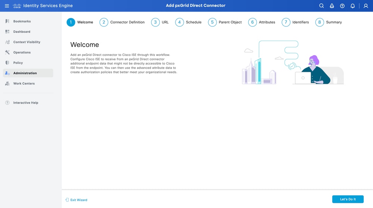Click the Exit Wizard door icon
Image resolution: width=373 pixels, height=208 pixels.
click(x=67, y=200)
